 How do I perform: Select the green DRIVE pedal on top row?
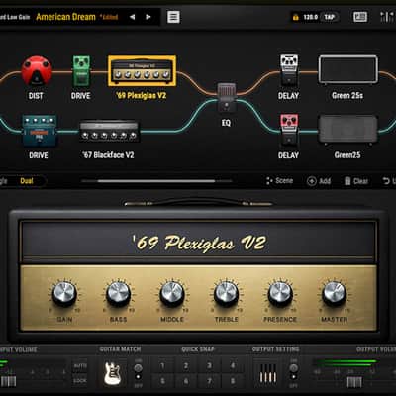[81, 71]
